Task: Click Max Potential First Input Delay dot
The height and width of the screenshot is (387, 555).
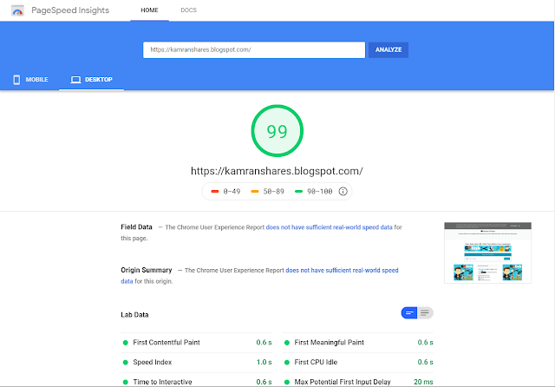Action: tap(287, 382)
